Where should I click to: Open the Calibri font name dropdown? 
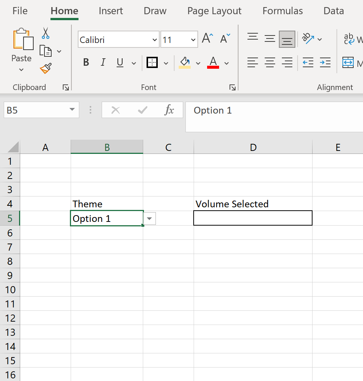(x=155, y=40)
